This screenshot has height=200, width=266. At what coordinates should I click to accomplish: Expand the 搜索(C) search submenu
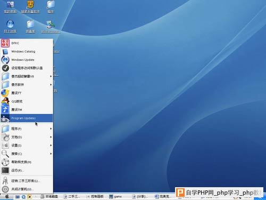pyautogui.click(x=27, y=154)
